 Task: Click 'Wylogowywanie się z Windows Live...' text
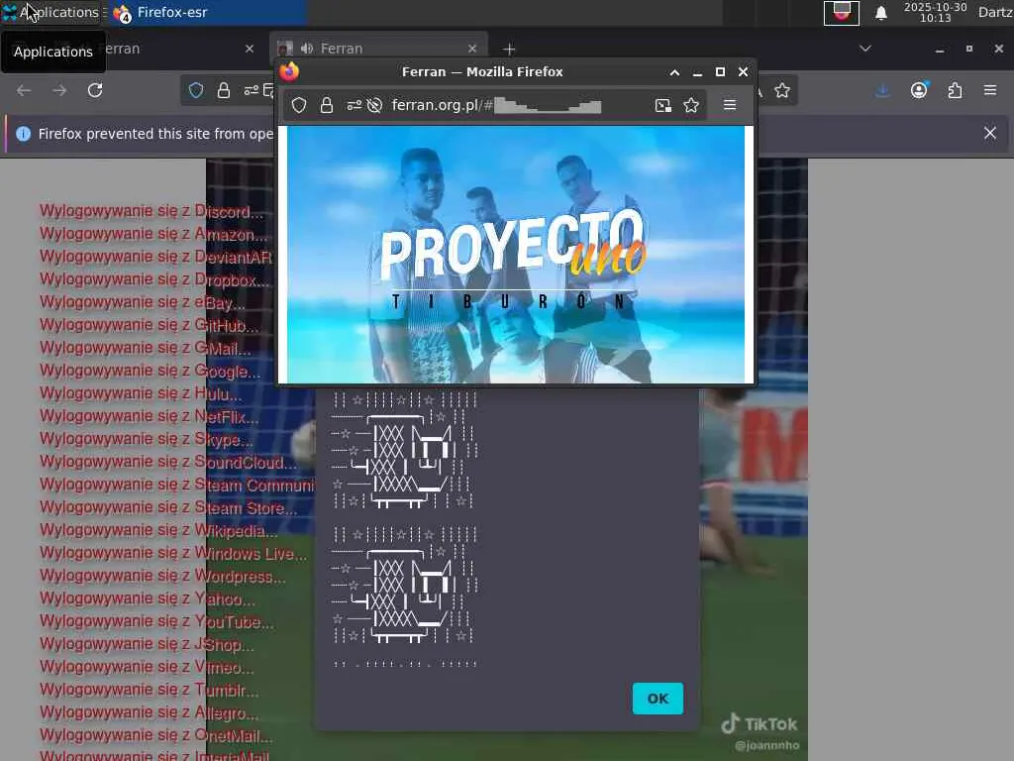pyautogui.click(x=173, y=553)
